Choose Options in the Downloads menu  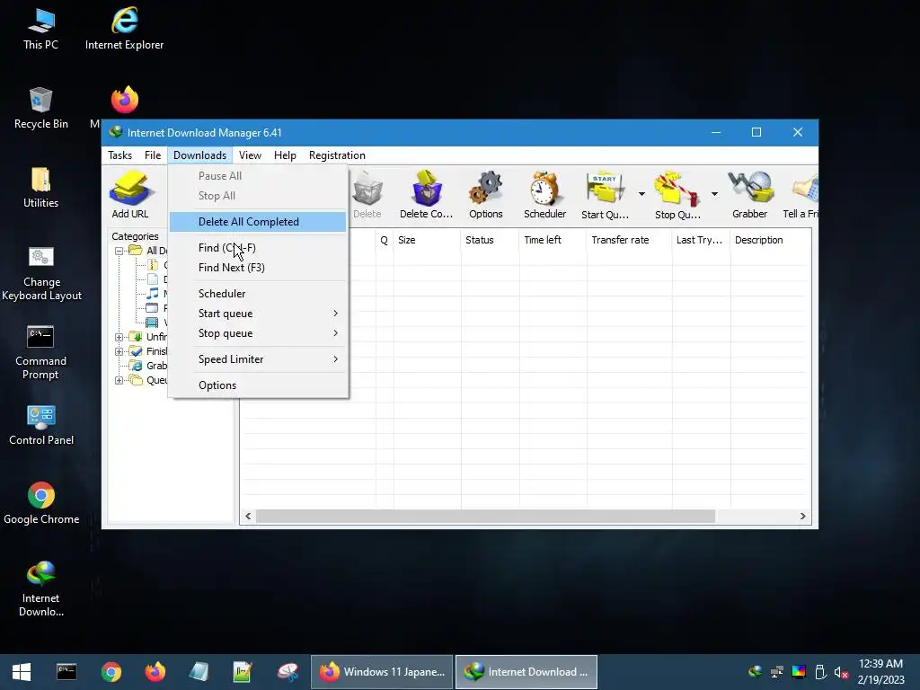(258, 385)
